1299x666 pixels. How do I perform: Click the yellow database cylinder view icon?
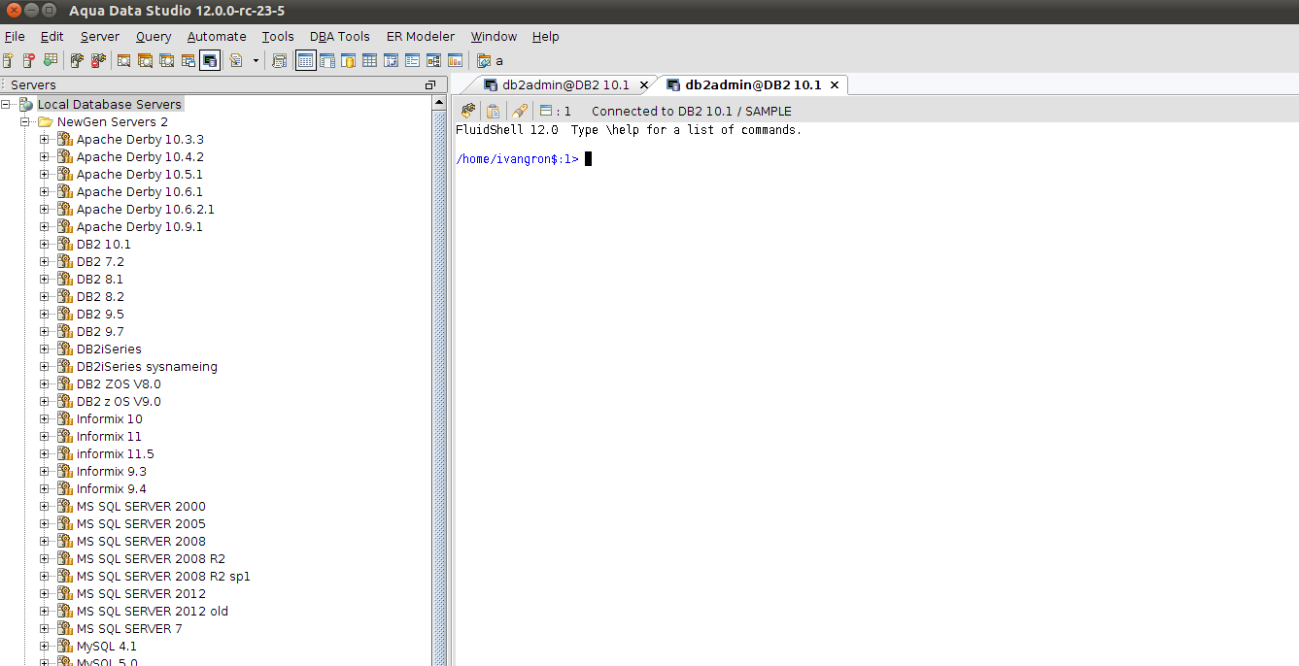tap(348, 60)
